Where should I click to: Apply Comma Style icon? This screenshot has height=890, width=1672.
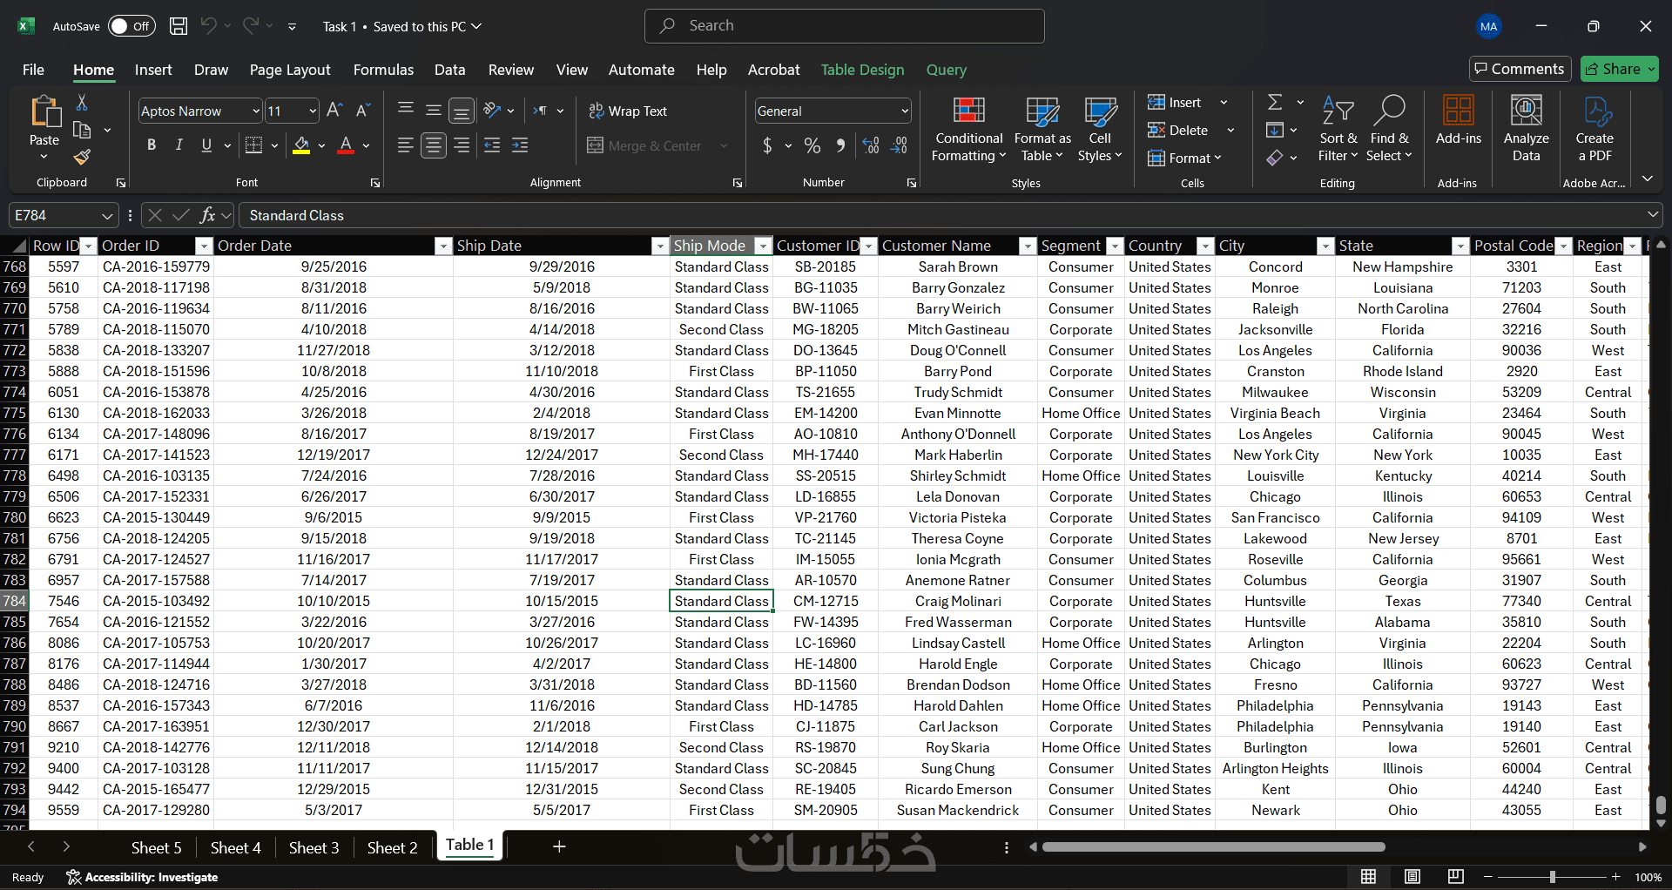840,145
